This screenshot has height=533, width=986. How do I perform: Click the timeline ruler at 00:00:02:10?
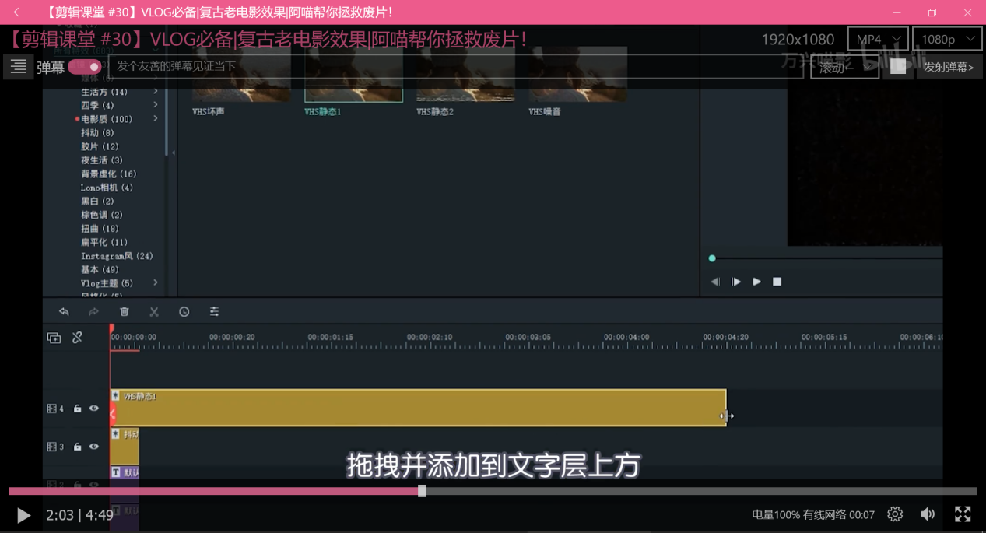click(x=430, y=338)
